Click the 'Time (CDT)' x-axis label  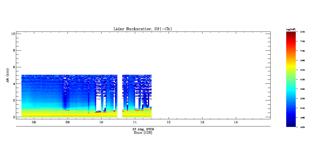click(143, 132)
